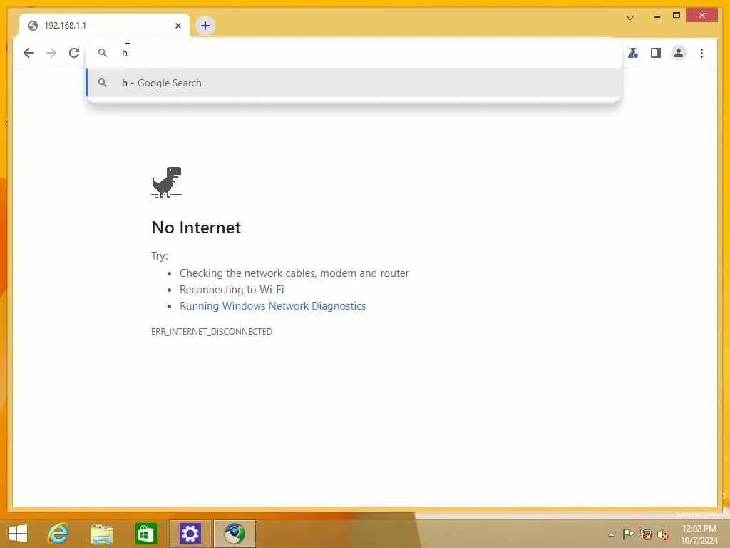Open the profile avatar menu
The width and height of the screenshot is (730, 548).
pyautogui.click(x=679, y=53)
